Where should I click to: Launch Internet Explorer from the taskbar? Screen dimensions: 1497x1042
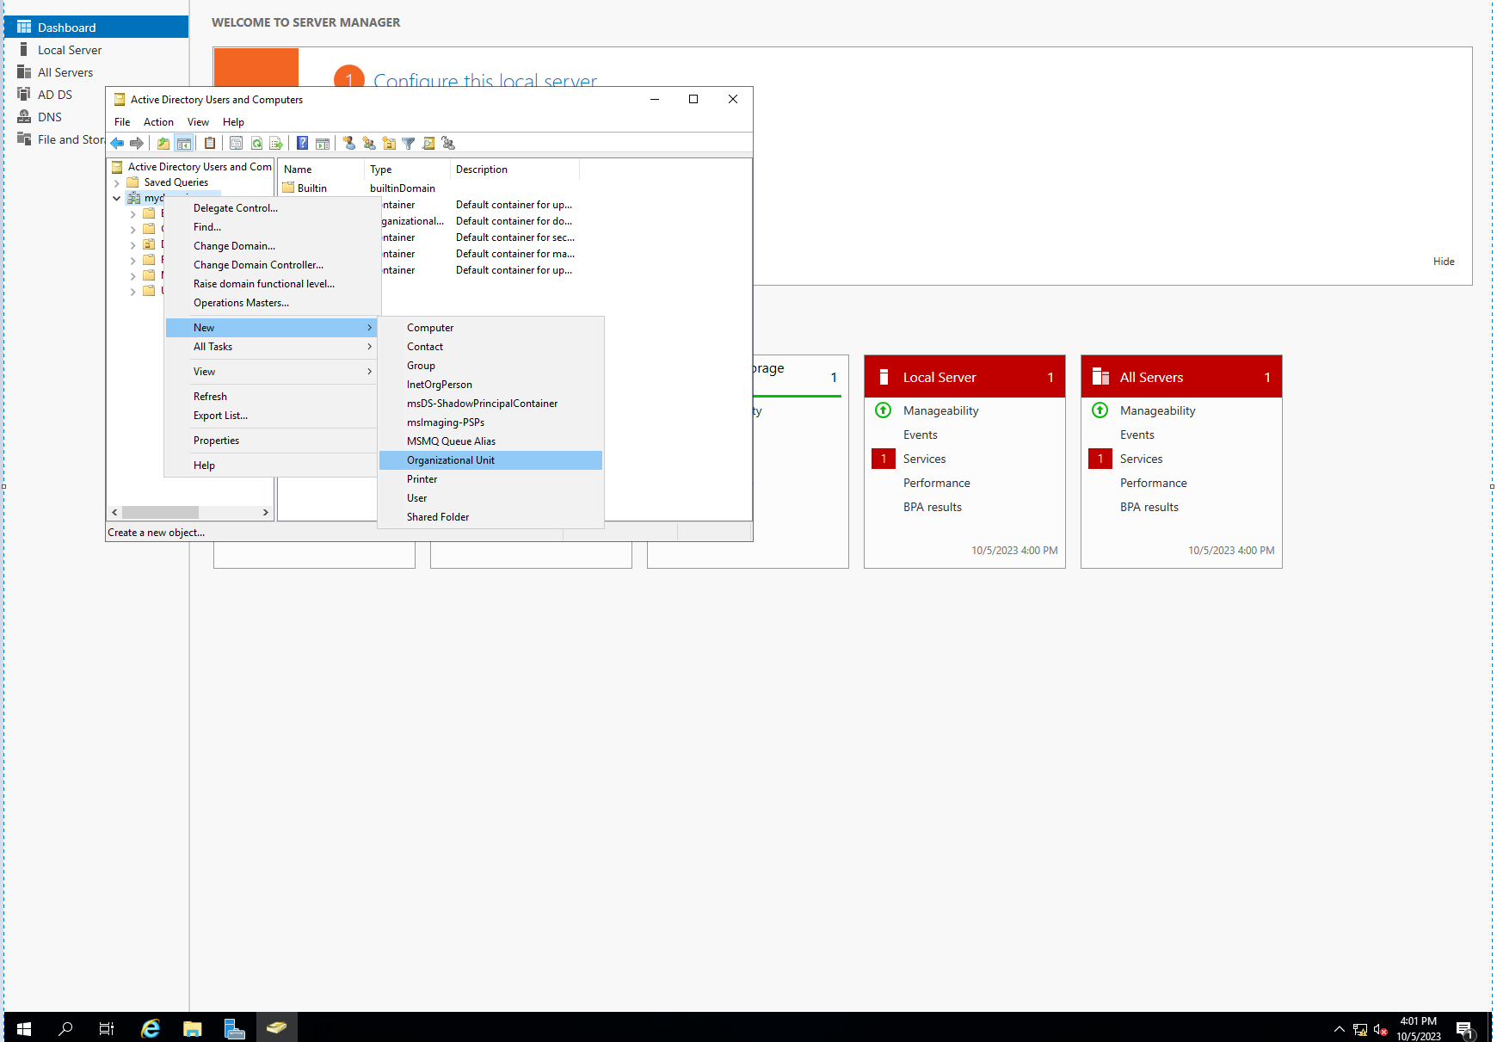point(150,1028)
